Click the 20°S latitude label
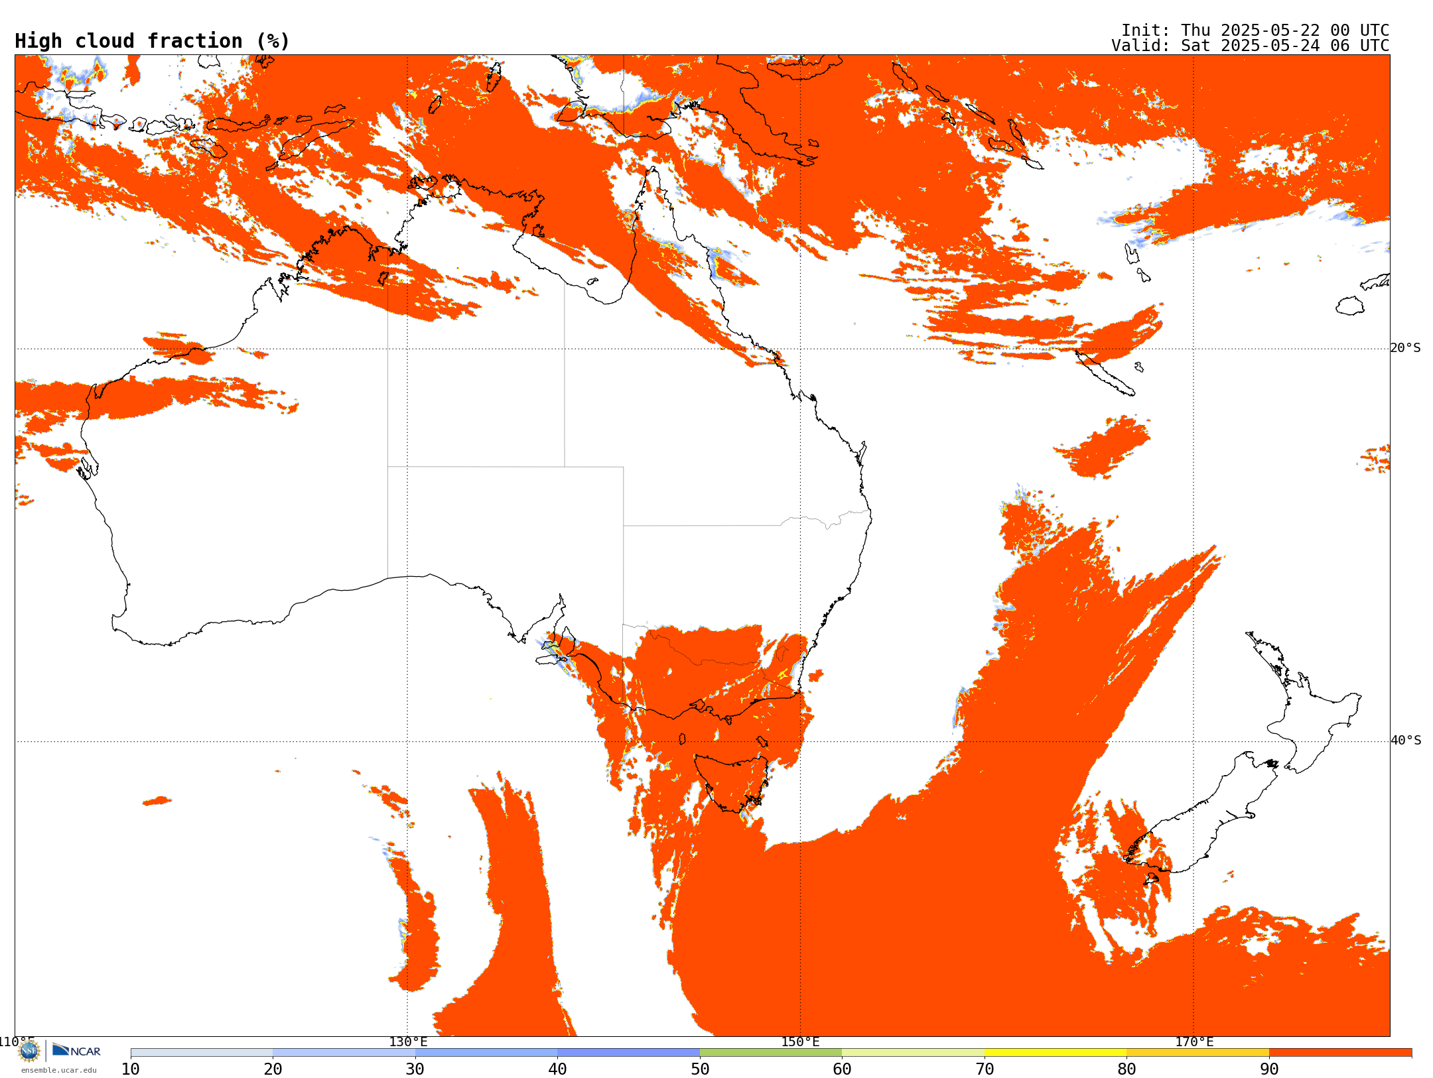 click(1406, 348)
